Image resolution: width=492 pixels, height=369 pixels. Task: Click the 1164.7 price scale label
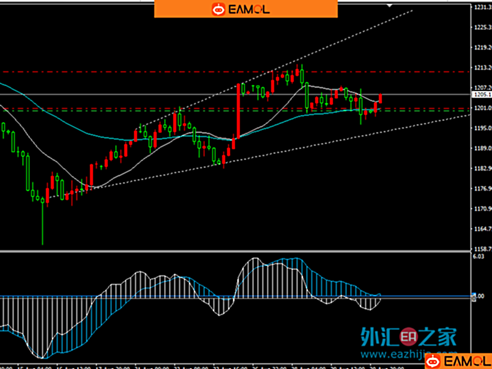coord(483,228)
